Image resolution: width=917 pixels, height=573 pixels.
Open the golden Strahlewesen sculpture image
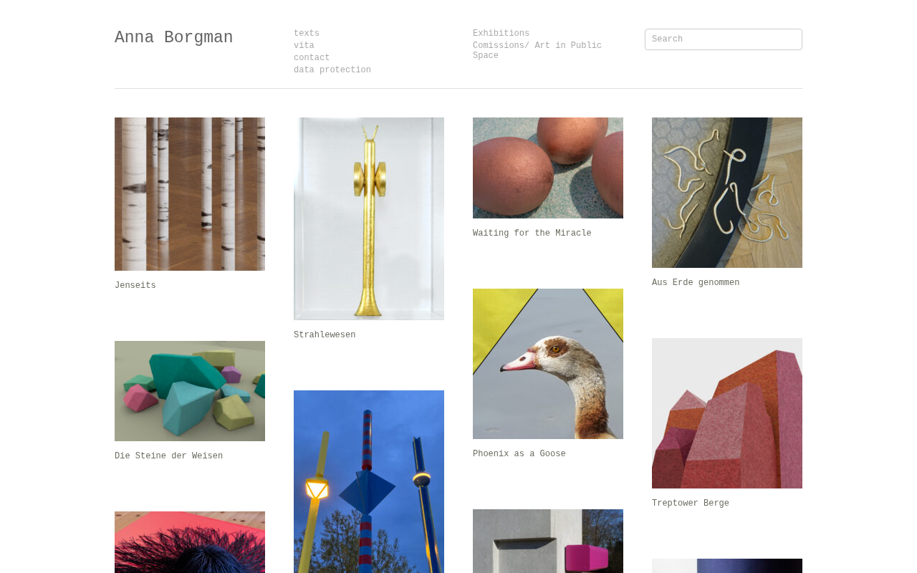click(369, 218)
